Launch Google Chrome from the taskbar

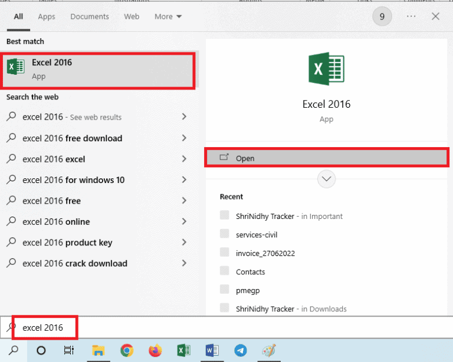(127, 350)
